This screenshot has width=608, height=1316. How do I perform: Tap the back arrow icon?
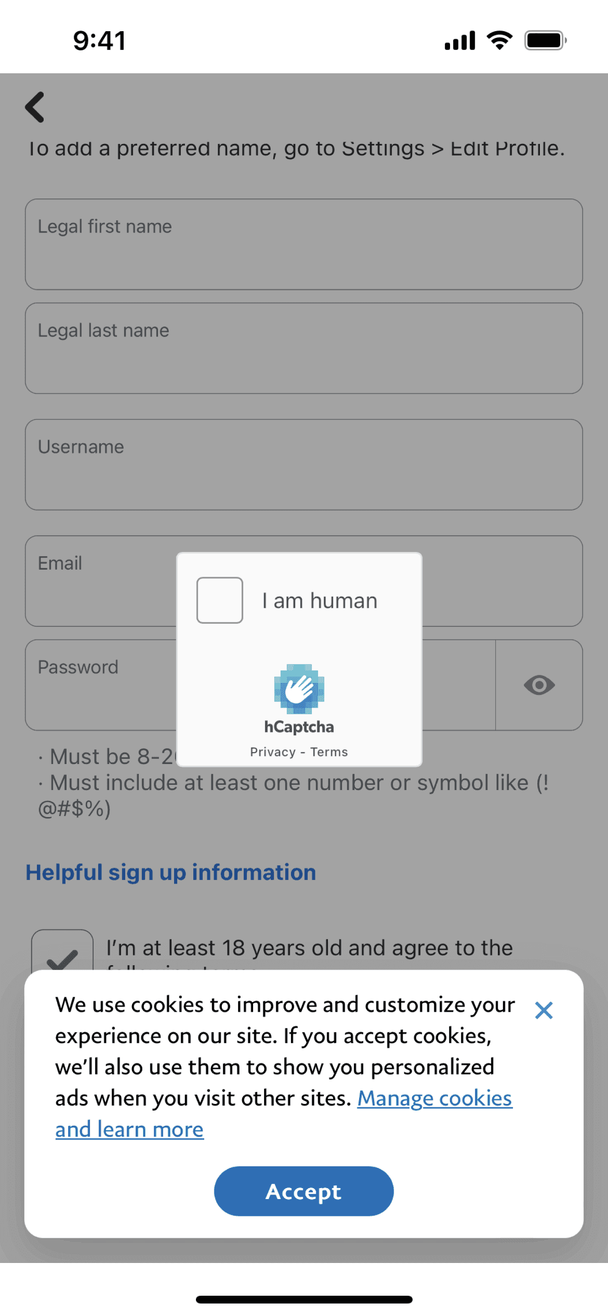(35, 107)
